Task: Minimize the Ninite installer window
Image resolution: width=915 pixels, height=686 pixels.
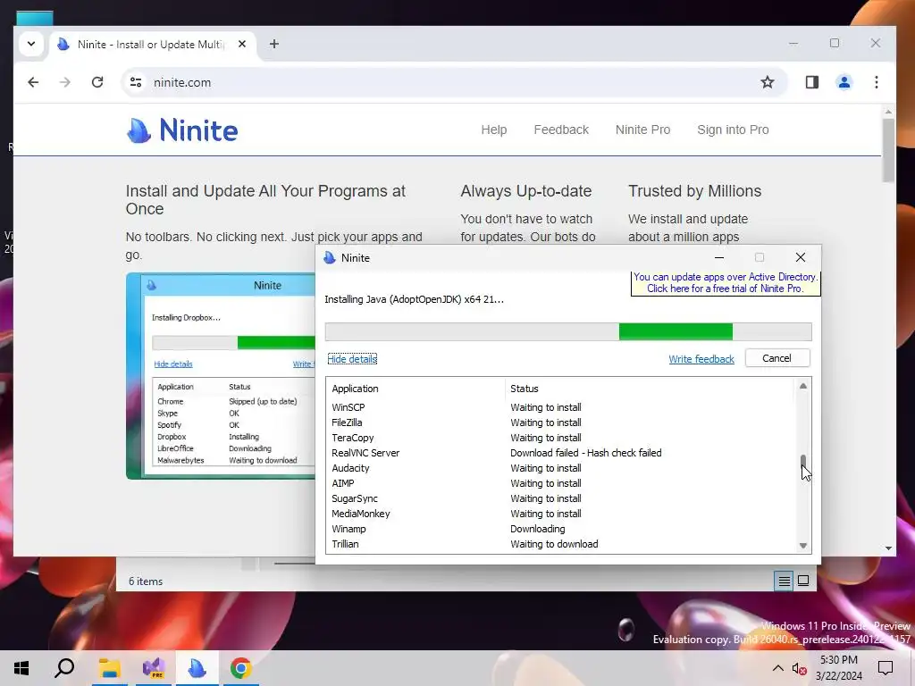Action: pos(719,257)
